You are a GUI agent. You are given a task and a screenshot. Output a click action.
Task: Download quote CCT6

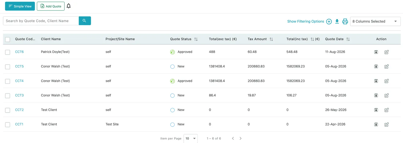[376, 52]
